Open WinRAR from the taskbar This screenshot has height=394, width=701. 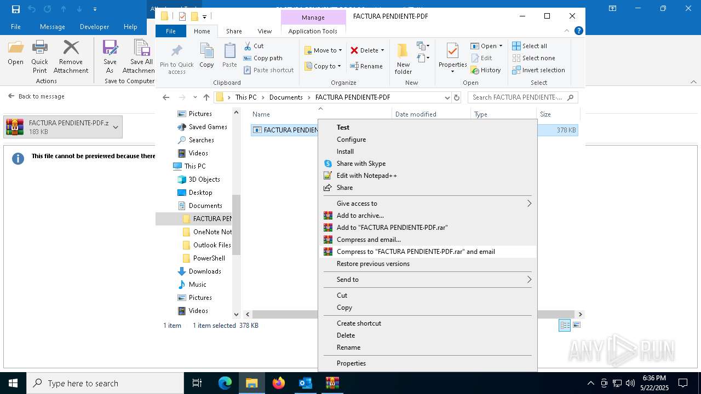(x=332, y=383)
